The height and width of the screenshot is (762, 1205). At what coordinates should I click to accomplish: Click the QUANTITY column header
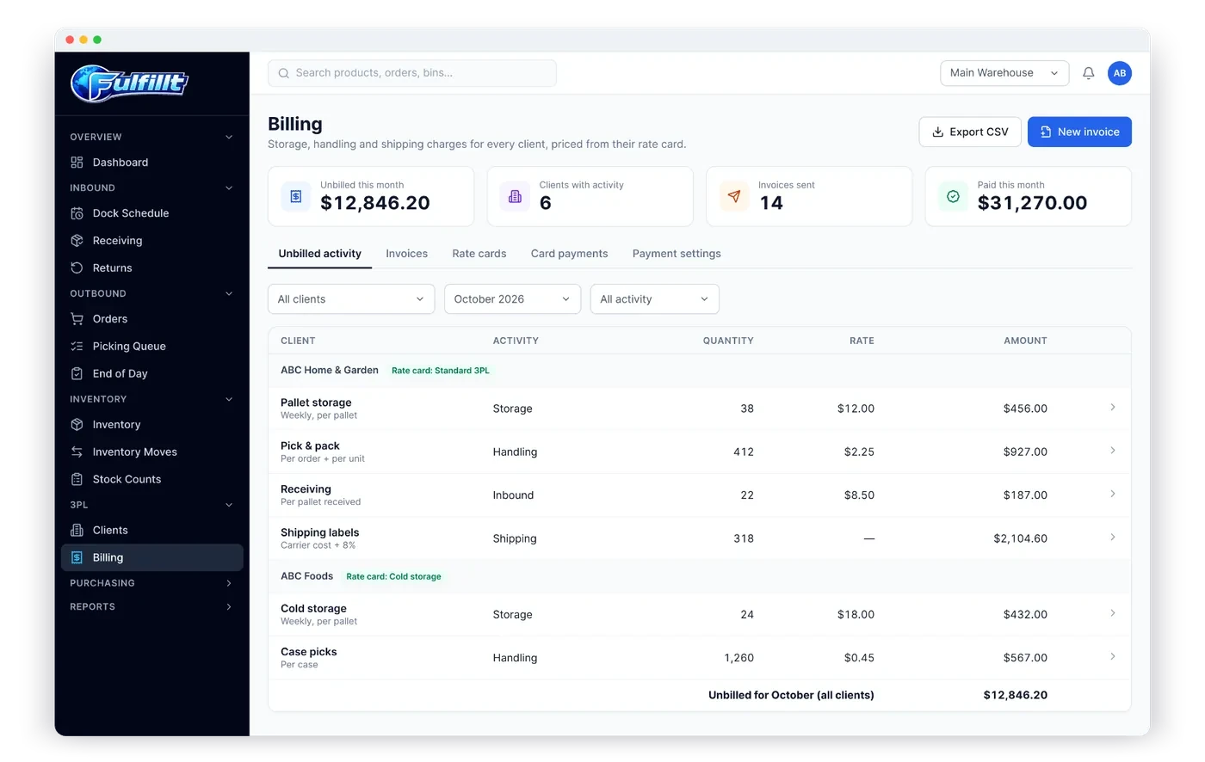pyautogui.click(x=728, y=341)
